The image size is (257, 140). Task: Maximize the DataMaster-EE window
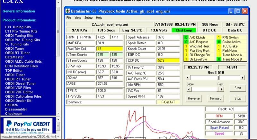[238, 11]
